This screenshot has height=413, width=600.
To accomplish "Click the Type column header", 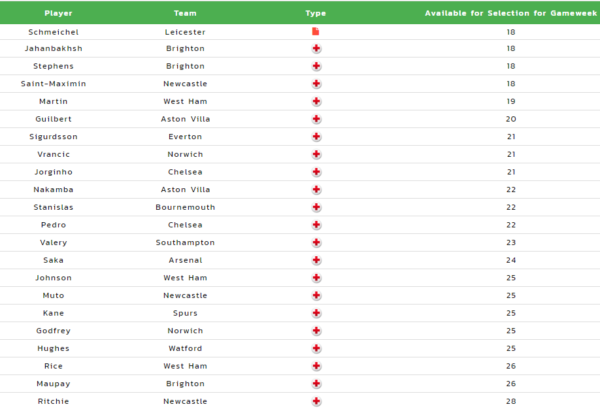I will [x=316, y=13].
